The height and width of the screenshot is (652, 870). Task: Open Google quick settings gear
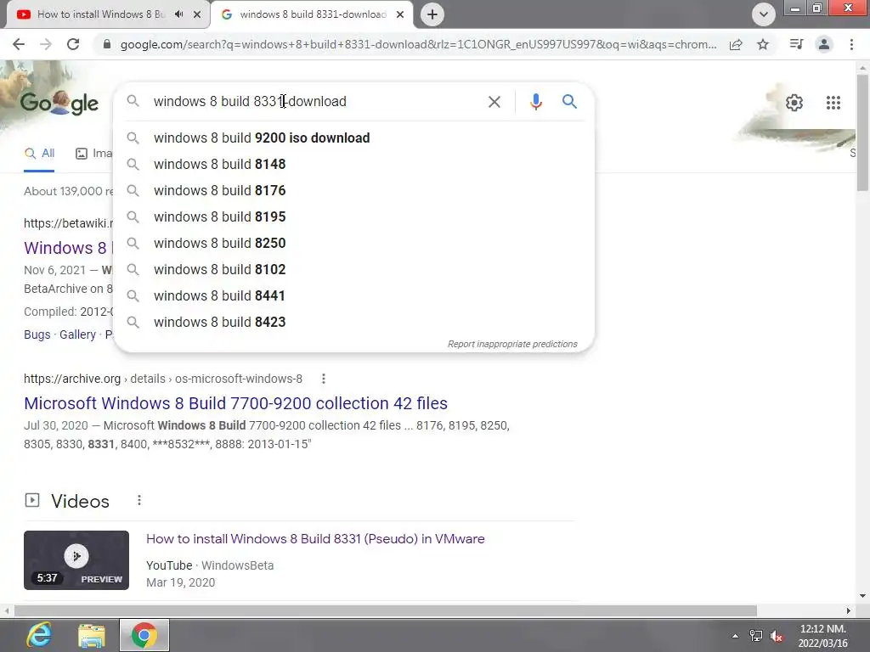pos(794,103)
